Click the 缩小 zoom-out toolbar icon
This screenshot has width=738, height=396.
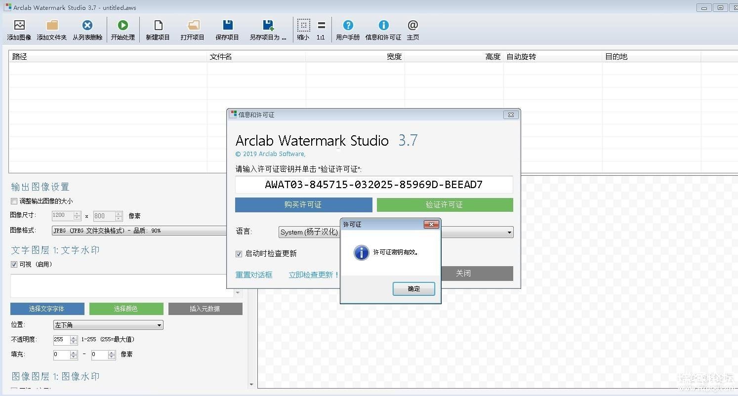304,30
